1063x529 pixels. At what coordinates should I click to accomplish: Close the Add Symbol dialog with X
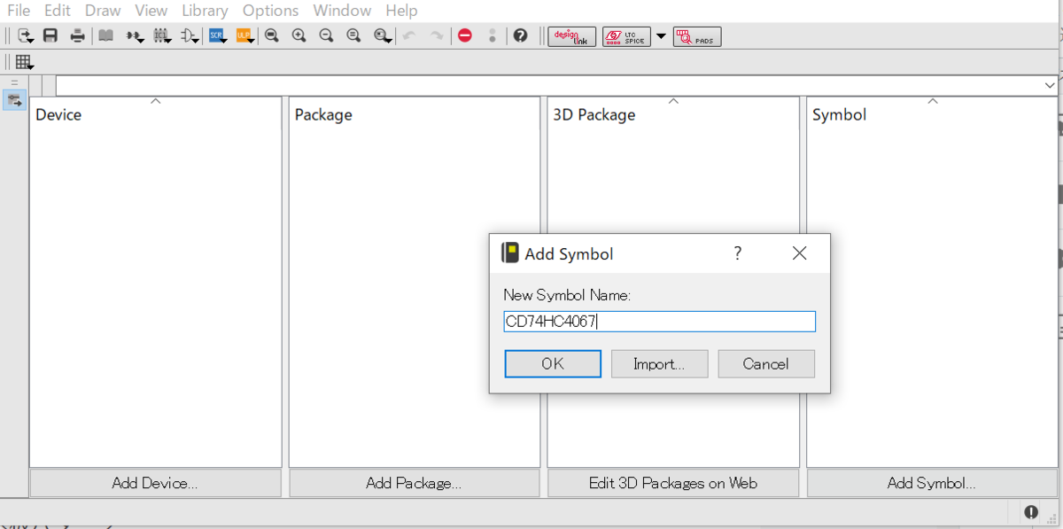pyautogui.click(x=799, y=253)
